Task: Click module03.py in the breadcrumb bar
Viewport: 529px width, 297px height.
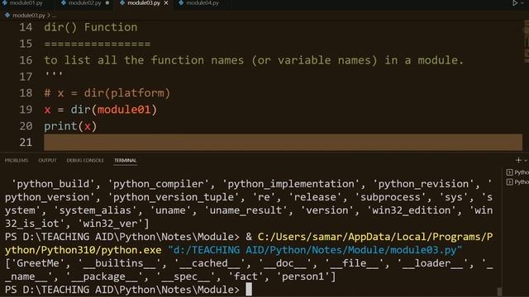Action: click(x=29, y=16)
